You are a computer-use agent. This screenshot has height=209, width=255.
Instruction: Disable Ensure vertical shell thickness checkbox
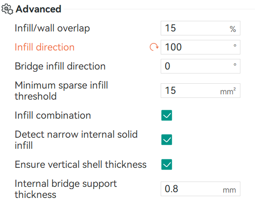pos(166,164)
